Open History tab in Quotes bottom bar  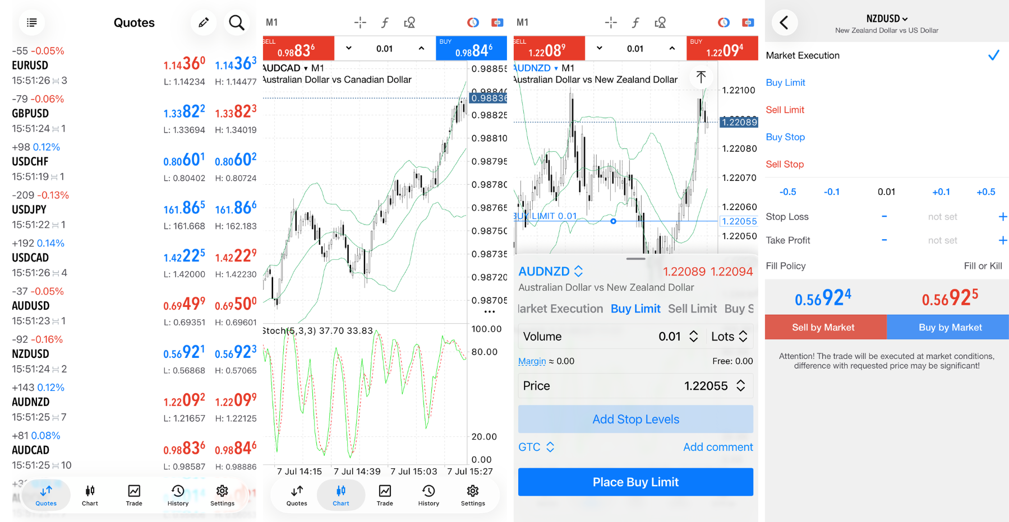(178, 495)
